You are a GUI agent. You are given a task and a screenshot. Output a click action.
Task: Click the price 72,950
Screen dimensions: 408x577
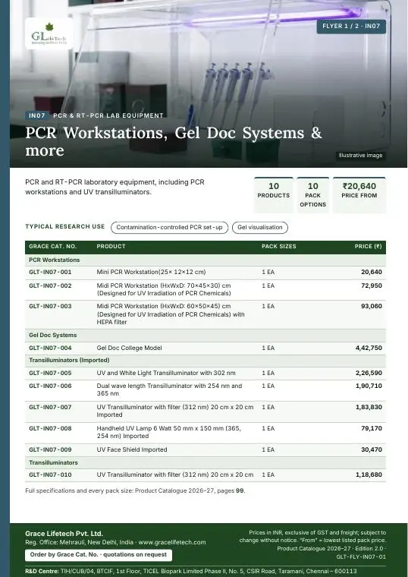372,286
